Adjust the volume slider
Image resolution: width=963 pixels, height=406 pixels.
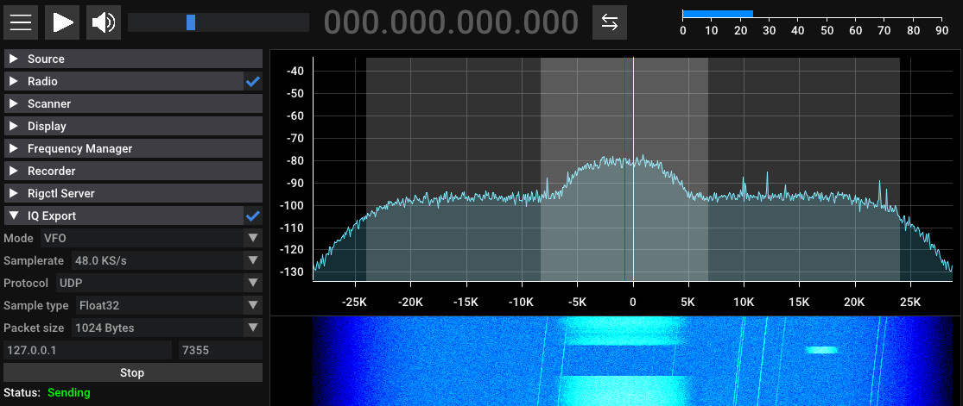pos(191,22)
